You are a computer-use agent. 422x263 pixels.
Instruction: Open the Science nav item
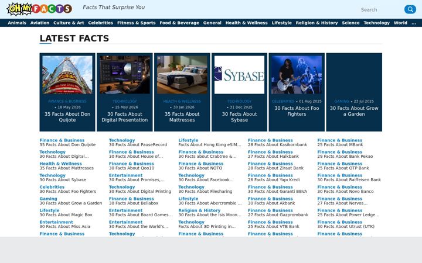(350, 23)
